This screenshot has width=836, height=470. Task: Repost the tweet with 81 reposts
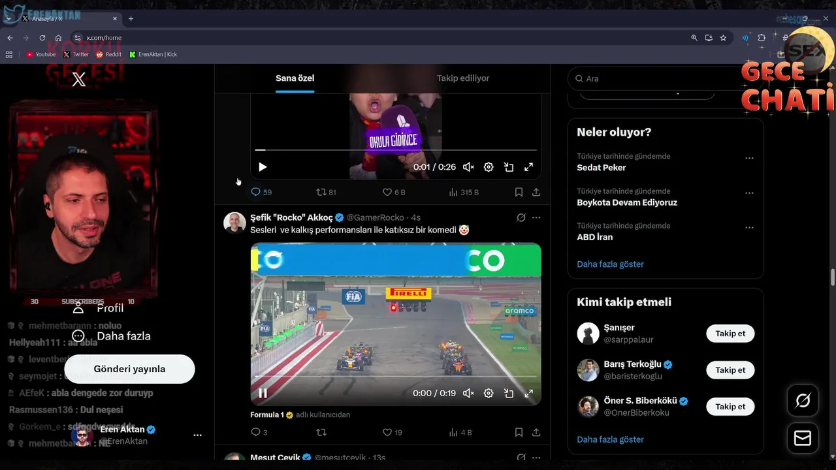coord(326,192)
